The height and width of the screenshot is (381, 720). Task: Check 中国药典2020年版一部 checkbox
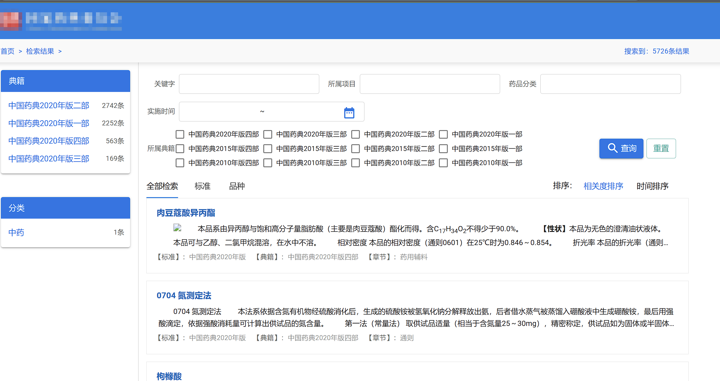443,134
